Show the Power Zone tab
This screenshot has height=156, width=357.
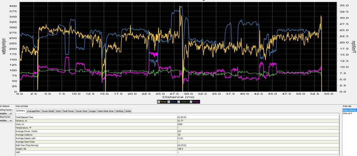82,111
